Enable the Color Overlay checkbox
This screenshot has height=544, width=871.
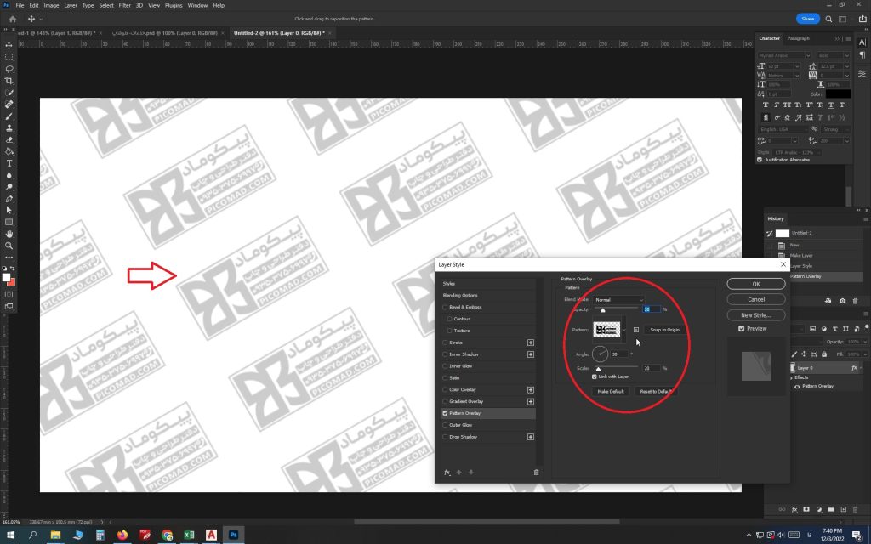(445, 389)
